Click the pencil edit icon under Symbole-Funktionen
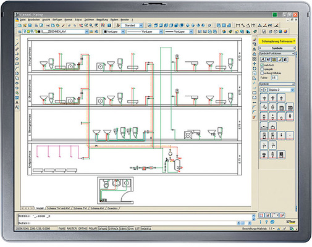Image resolution: width=312 pixels, height=247 pixels. 280,60
